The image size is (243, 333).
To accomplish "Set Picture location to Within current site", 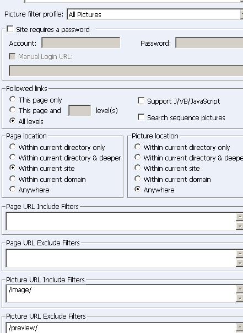I will 138,168.
